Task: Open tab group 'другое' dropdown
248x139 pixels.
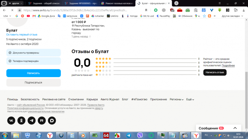Action: pos(15,3)
